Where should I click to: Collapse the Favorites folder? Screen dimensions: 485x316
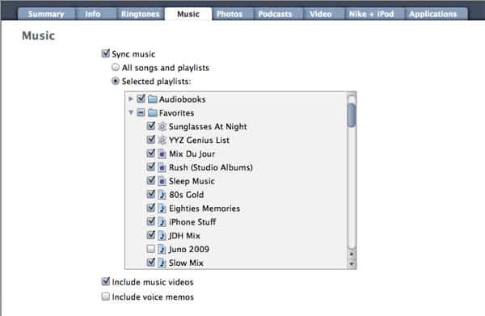point(131,112)
